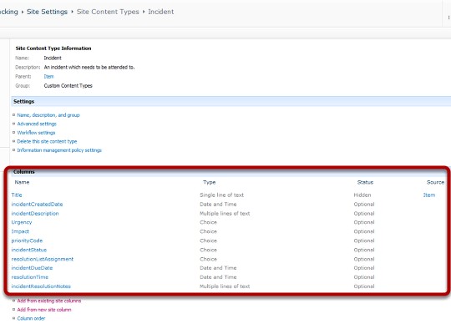Select Optional status in priorityCode row
Screen dimensions: 451x329
point(364,240)
